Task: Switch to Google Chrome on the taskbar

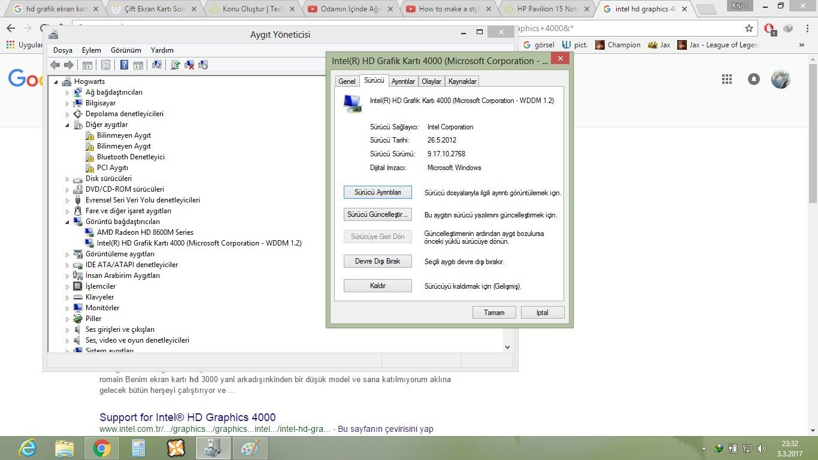Action: [x=102, y=448]
